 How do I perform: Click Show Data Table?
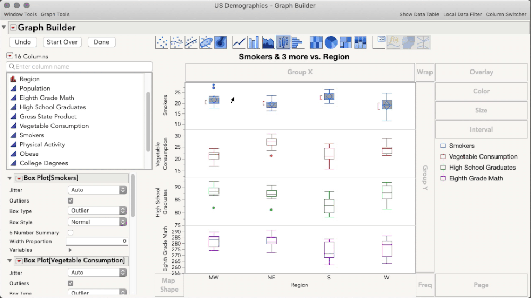point(419,14)
